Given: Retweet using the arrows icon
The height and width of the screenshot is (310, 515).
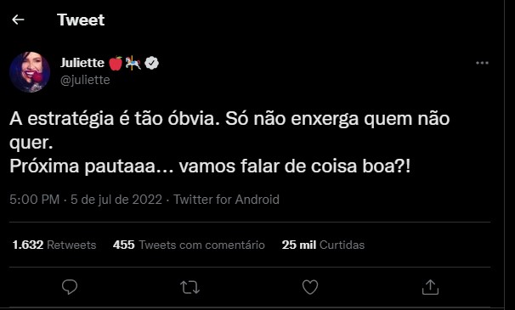Looking at the screenshot, I should pos(190,287).
